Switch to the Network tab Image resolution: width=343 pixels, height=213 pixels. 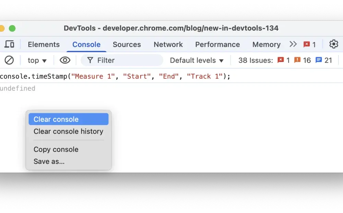click(168, 45)
